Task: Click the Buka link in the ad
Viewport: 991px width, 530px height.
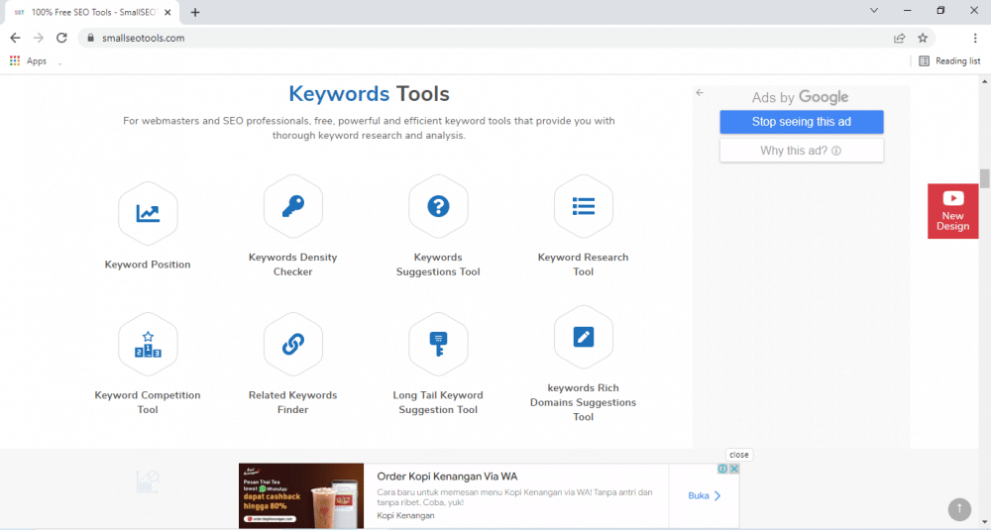Action: [x=705, y=495]
